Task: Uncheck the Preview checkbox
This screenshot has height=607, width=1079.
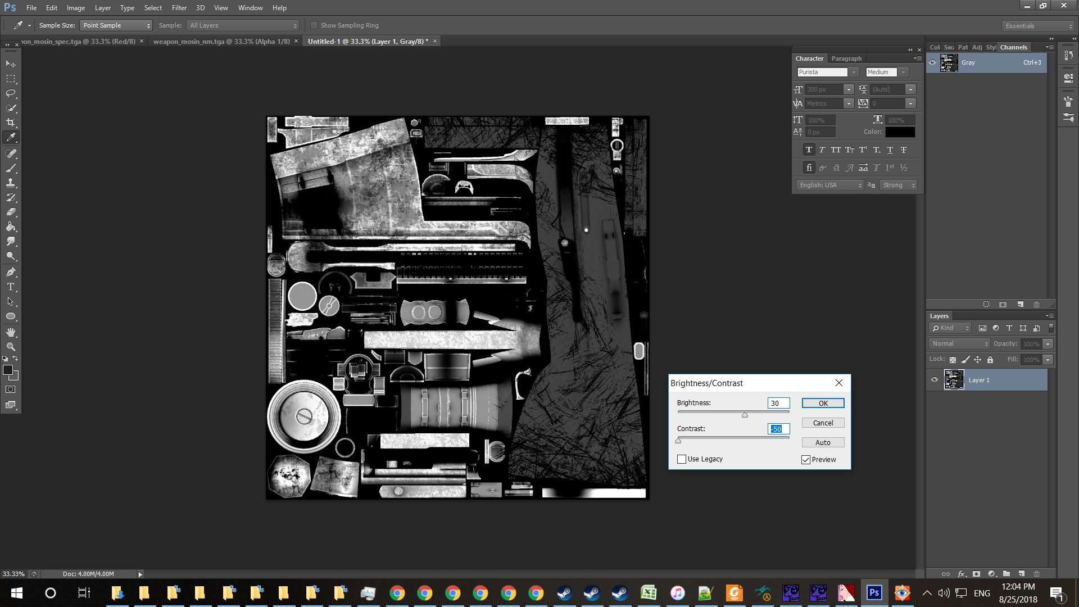Action: pos(806,460)
